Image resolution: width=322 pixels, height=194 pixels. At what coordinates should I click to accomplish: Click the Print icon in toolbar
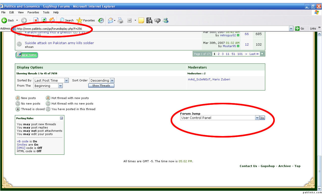coord(120,20)
